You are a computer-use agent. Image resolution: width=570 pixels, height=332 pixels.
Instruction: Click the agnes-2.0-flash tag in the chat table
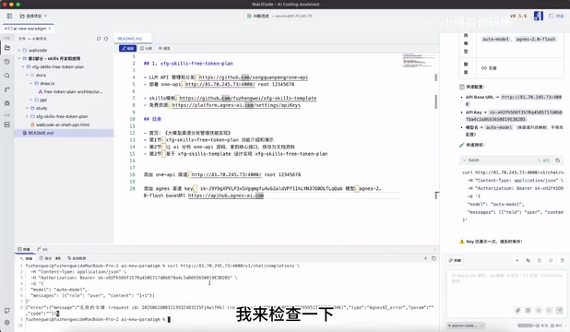click(536, 39)
